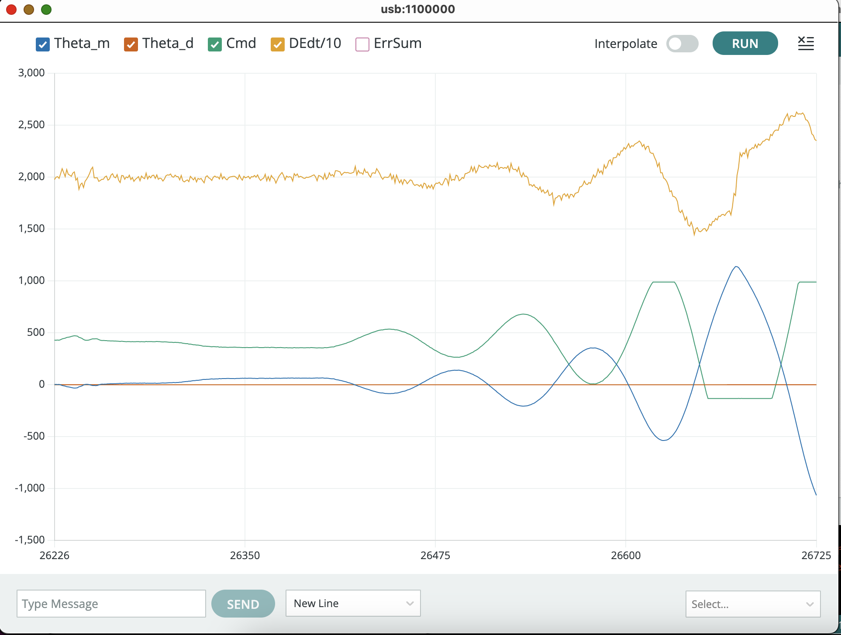Click the yellow minimize window button
The width and height of the screenshot is (841, 635).
(29, 9)
